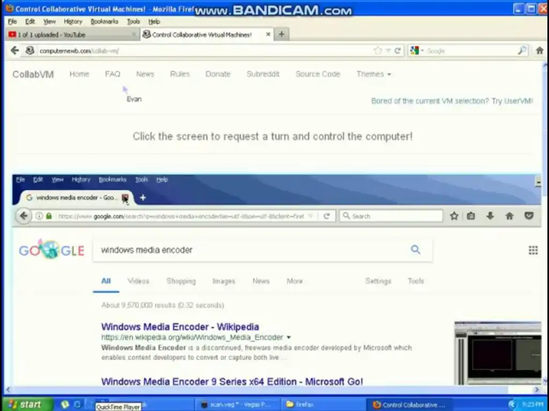Open outer Firefox File menu
Viewport: 549px width, 411px height.
pos(12,21)
